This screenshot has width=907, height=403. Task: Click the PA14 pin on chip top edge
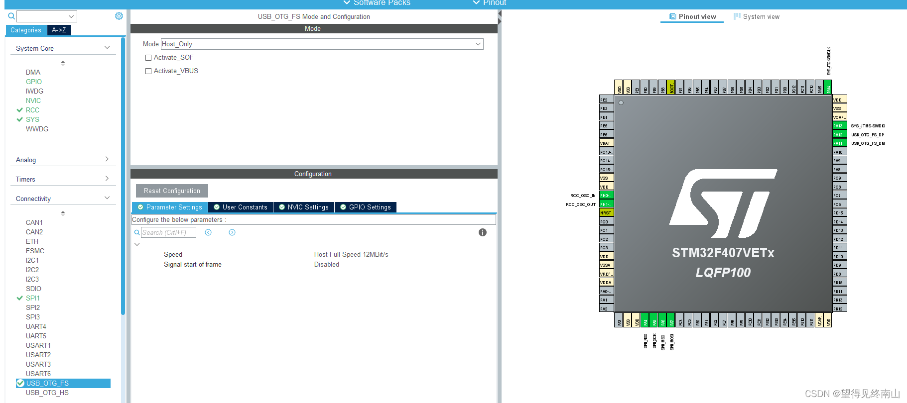(x=828, y=87)
